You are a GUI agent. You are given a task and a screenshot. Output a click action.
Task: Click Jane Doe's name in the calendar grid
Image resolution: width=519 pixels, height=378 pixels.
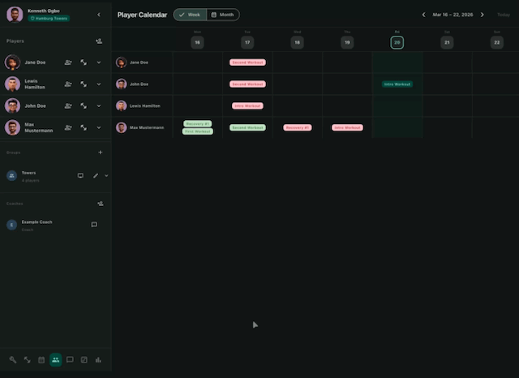(x=139, y=62)
